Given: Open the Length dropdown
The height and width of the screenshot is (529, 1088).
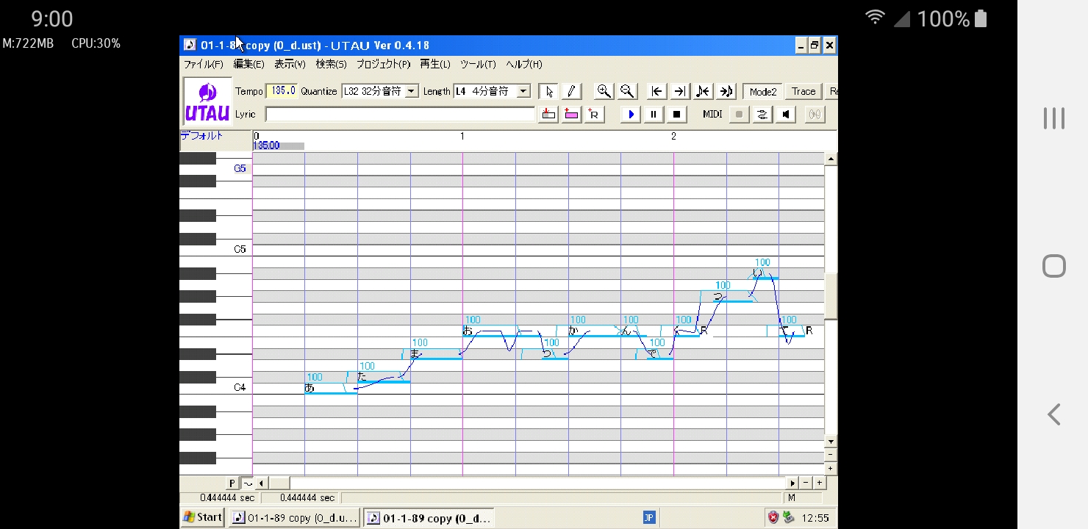Looking at the screenshot, I should 523,91.
